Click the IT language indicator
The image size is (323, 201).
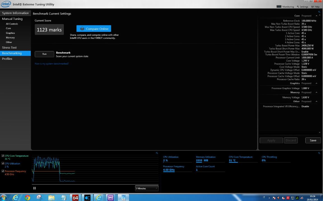coord(264,197)
